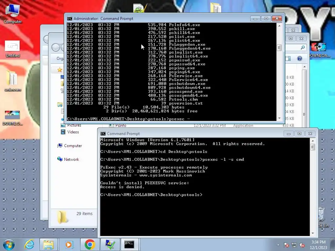Open the Recycle Bin icon
The image size is (335, 251).
[323, 217]
